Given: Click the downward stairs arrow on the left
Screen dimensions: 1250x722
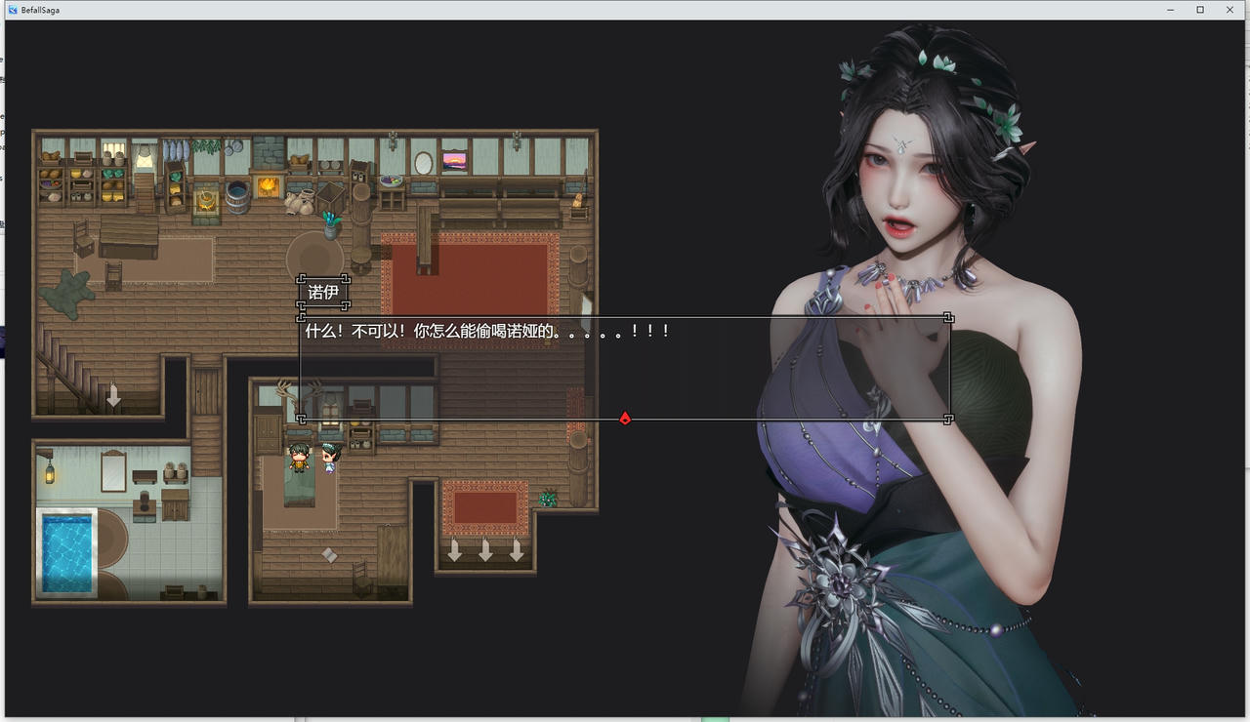Looking at the screenshot, I should [114, 393].
